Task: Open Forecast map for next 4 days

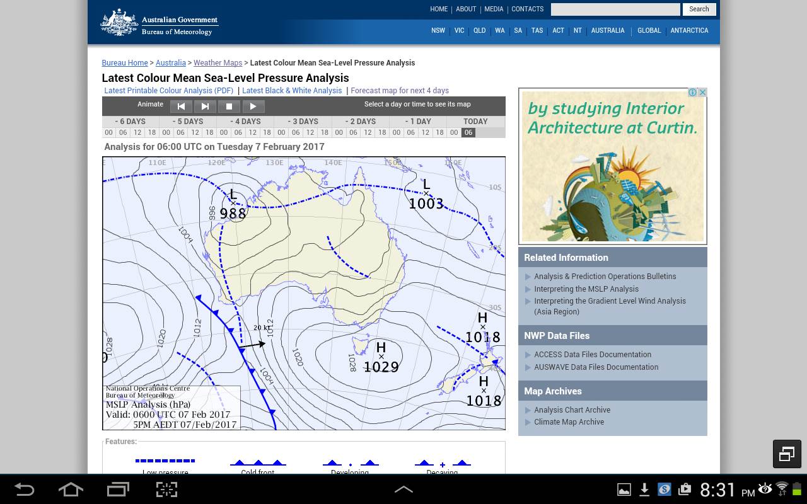Action: (x=400, y=91)
